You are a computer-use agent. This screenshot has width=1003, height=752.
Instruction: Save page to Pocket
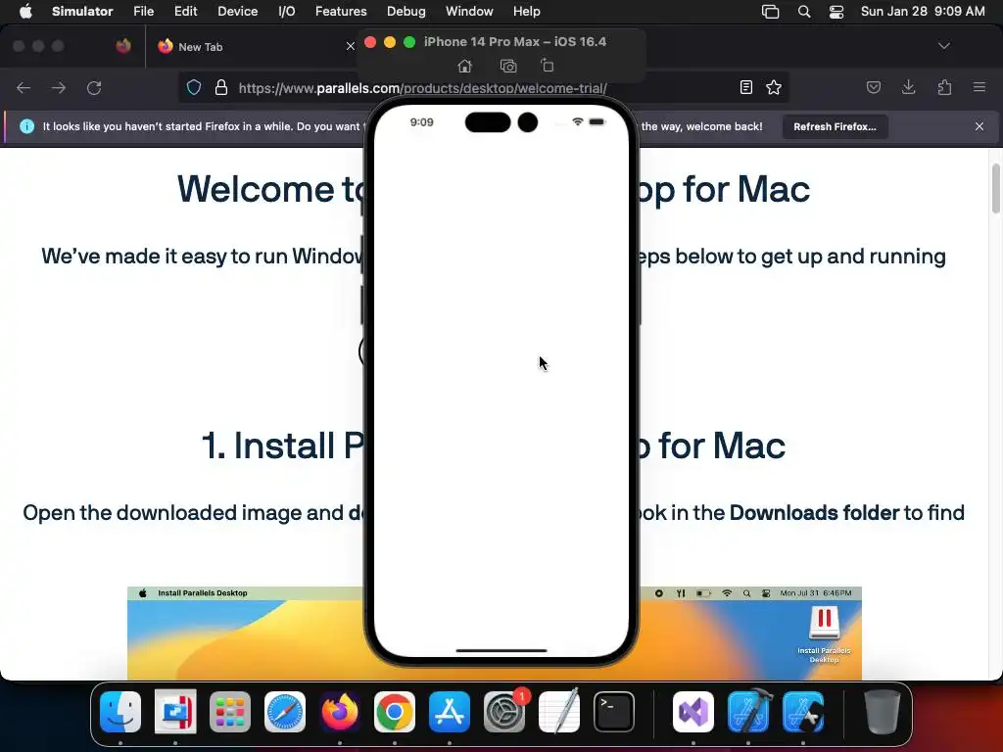[874, 87]
